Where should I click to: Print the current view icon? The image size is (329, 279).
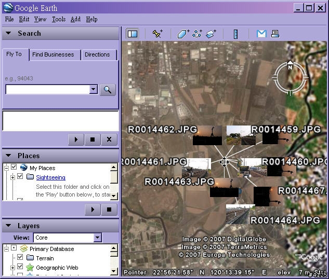[x=275, y=34]
